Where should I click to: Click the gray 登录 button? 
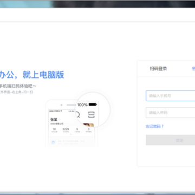[171, 140]
